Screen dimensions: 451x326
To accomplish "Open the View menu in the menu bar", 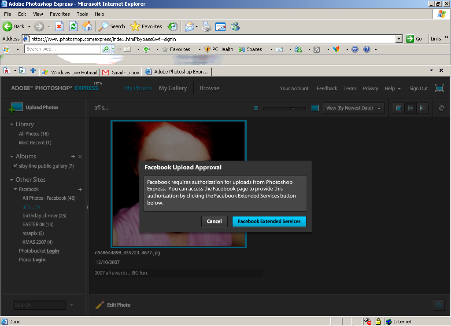I will tap(38, 14).
